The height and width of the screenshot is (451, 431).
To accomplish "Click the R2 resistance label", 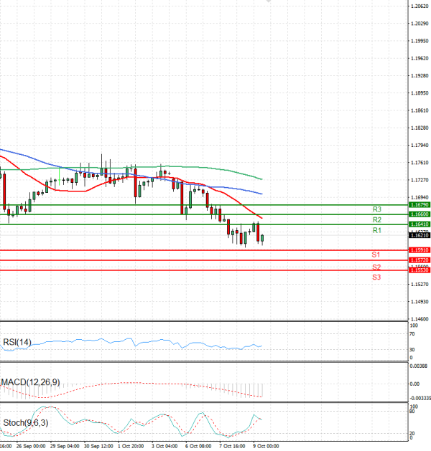I will point(376,219).
